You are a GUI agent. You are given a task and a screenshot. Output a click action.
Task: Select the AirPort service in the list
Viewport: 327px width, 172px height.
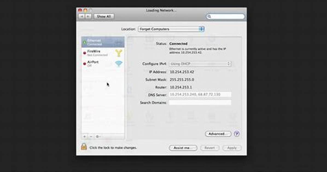click(103, 64)
